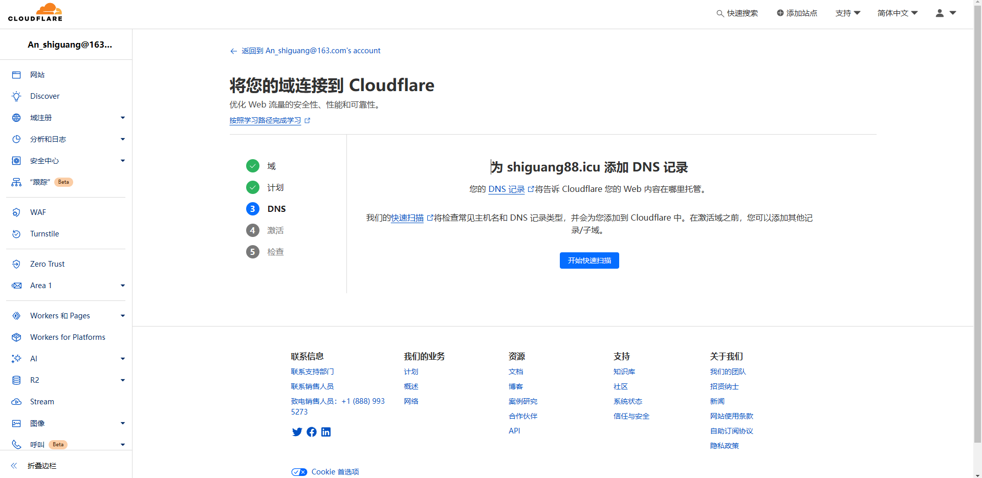982x478 pixels.
Task: Expand the 分析和日志 submenu arrow
Action: (x=123, y=139)
